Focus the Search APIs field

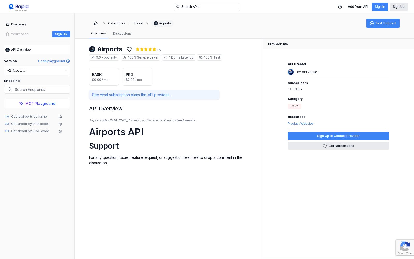207,7
